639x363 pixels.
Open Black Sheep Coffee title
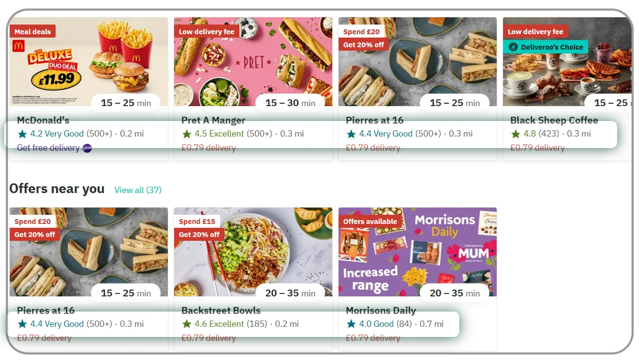click(554, 120)
